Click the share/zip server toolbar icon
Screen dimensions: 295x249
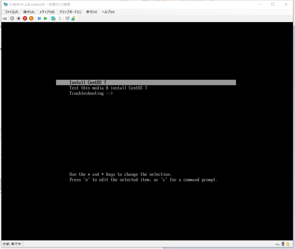(73, 18)
